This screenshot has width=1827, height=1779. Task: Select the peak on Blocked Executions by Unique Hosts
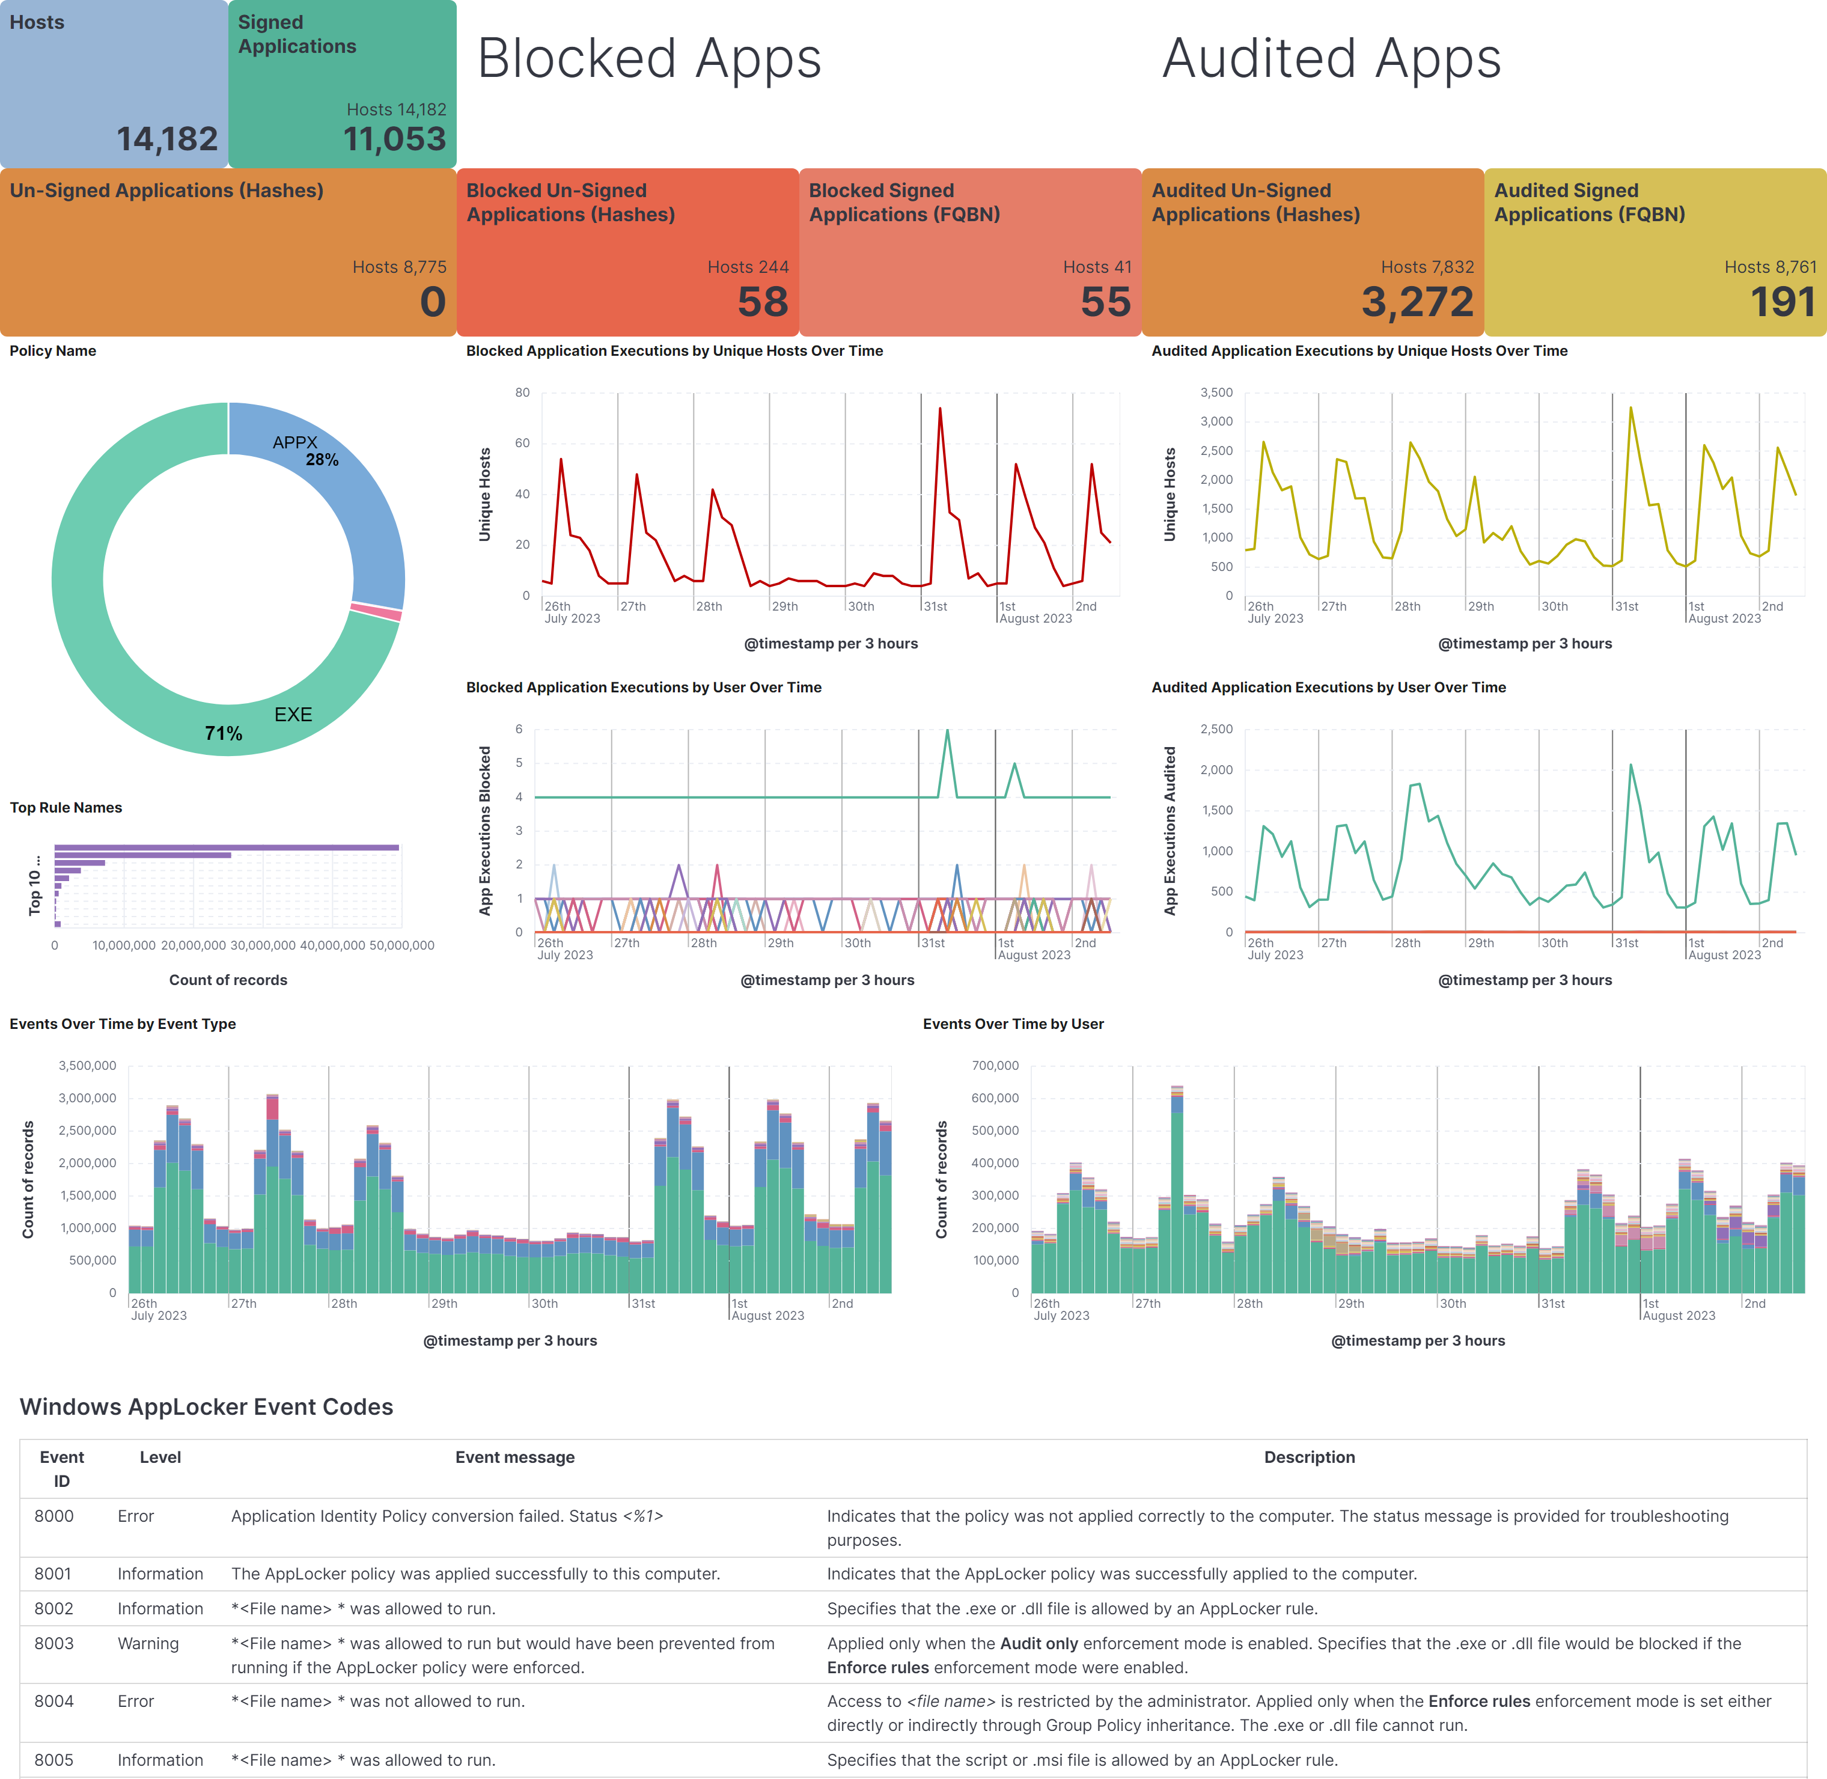coord(939,407)
